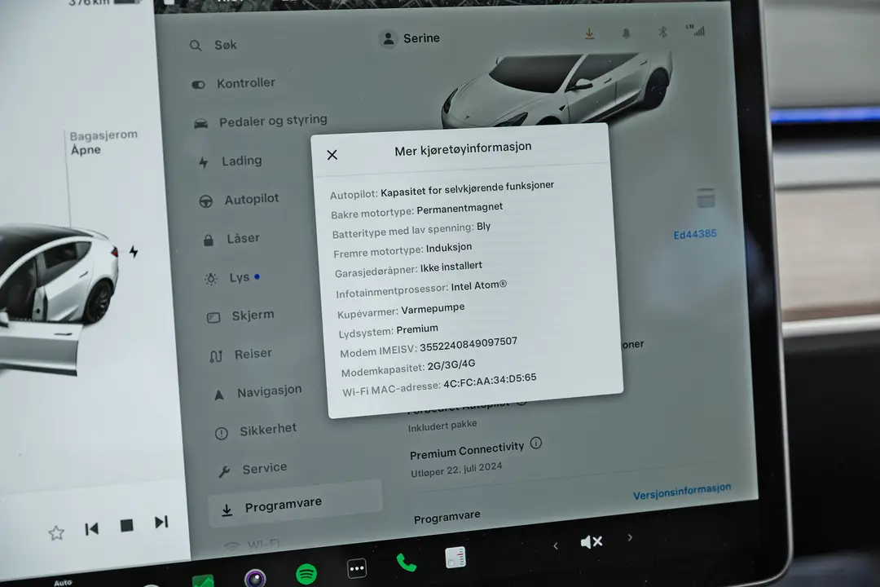
Task: Tap the Inkludert pakke text
Action: coord(442,426)
